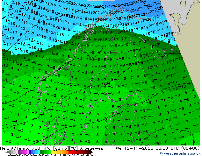Pick the cyan legend swatch near -18
The width and height of the screenshot is (202, 156).
coord(39,152)
